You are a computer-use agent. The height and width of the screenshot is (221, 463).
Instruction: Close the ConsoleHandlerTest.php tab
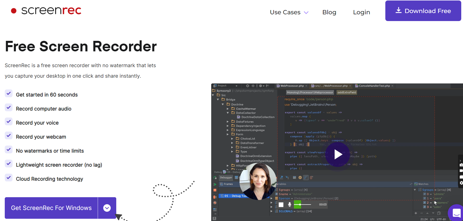coord(392,86)
